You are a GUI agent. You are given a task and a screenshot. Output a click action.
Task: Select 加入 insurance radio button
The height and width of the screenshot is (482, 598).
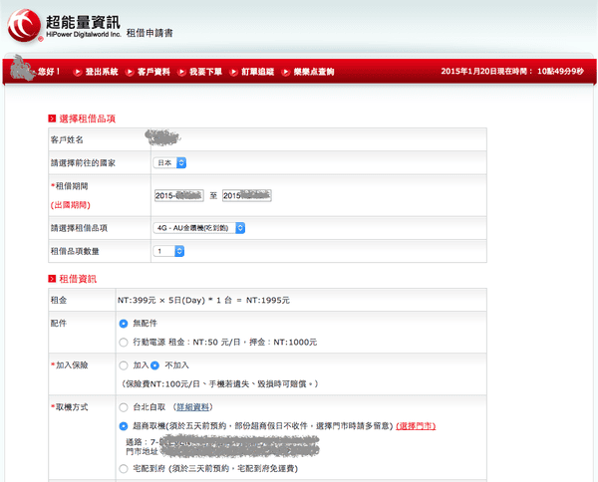(x=124, y=365)
